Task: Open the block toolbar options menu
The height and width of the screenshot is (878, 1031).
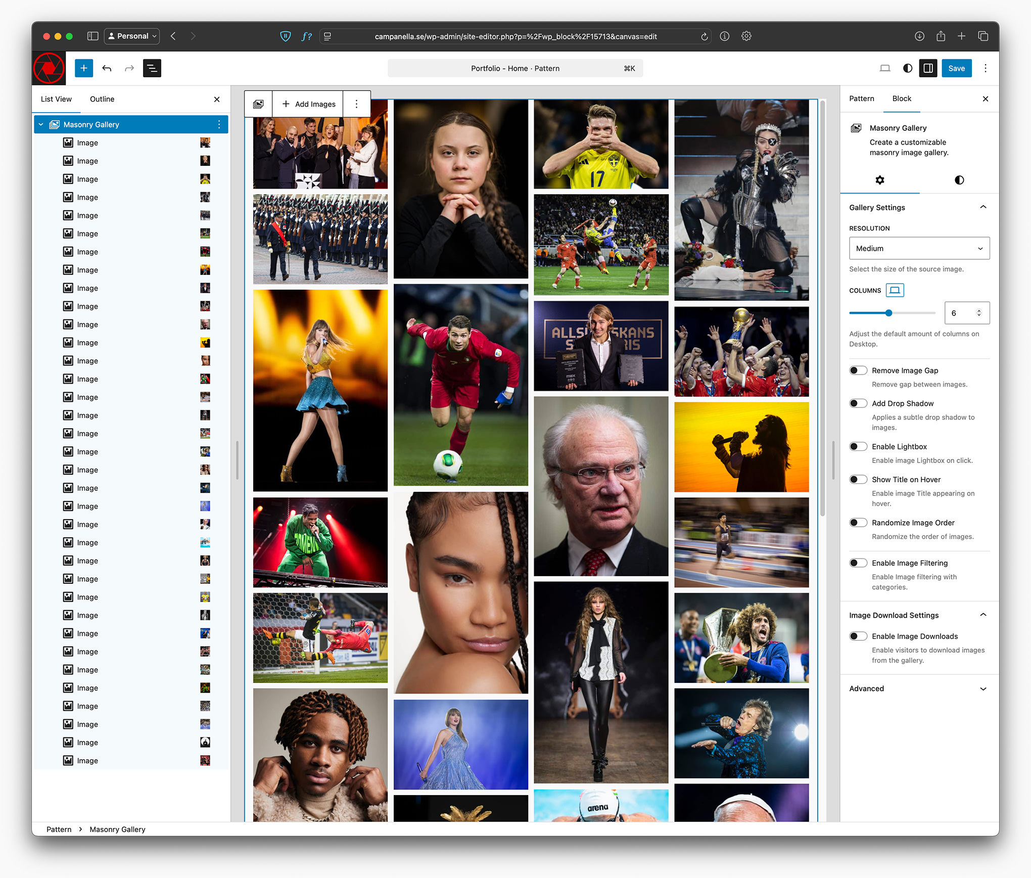Action: [x=356, y=104]
